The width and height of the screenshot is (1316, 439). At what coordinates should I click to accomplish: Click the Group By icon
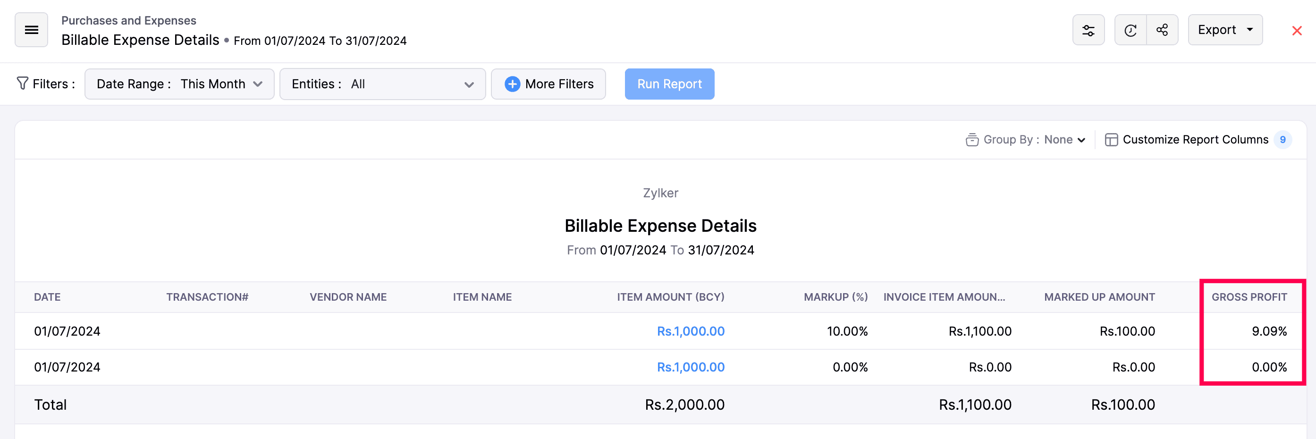(x=972, y=139)
